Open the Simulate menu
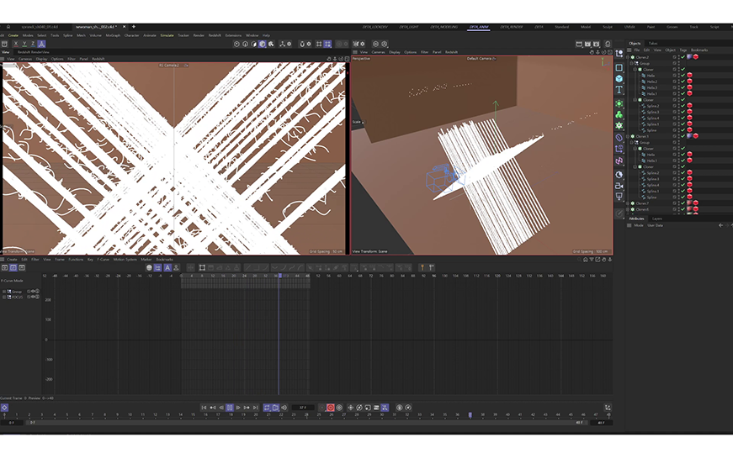Viewport: 733px width, 458px height. coord(167,35)
